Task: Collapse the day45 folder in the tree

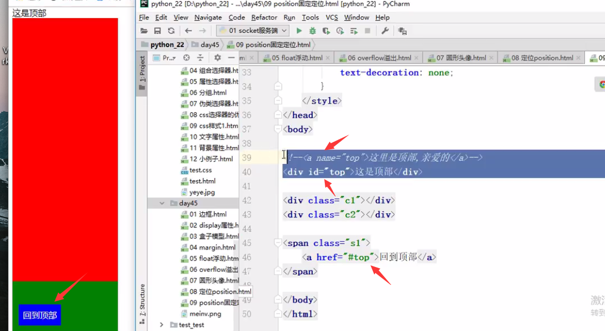Action: [x=162, y=203]
